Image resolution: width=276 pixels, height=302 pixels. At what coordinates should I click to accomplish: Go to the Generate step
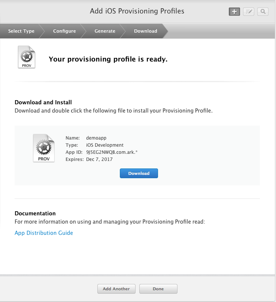[x=105, y=31]
